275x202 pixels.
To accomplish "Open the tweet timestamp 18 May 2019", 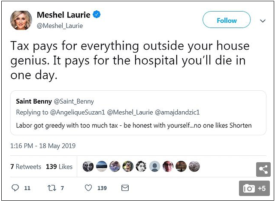I will [x=43, y=146].
